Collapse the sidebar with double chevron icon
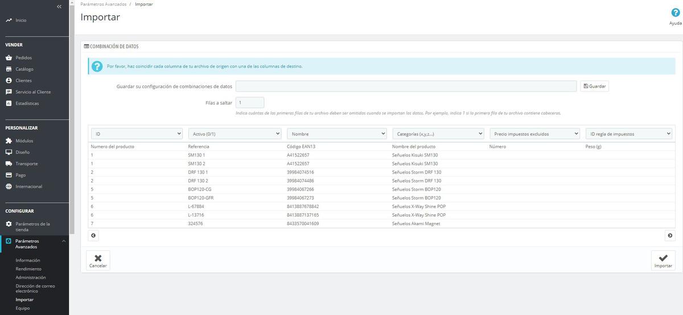 point(59,6)
